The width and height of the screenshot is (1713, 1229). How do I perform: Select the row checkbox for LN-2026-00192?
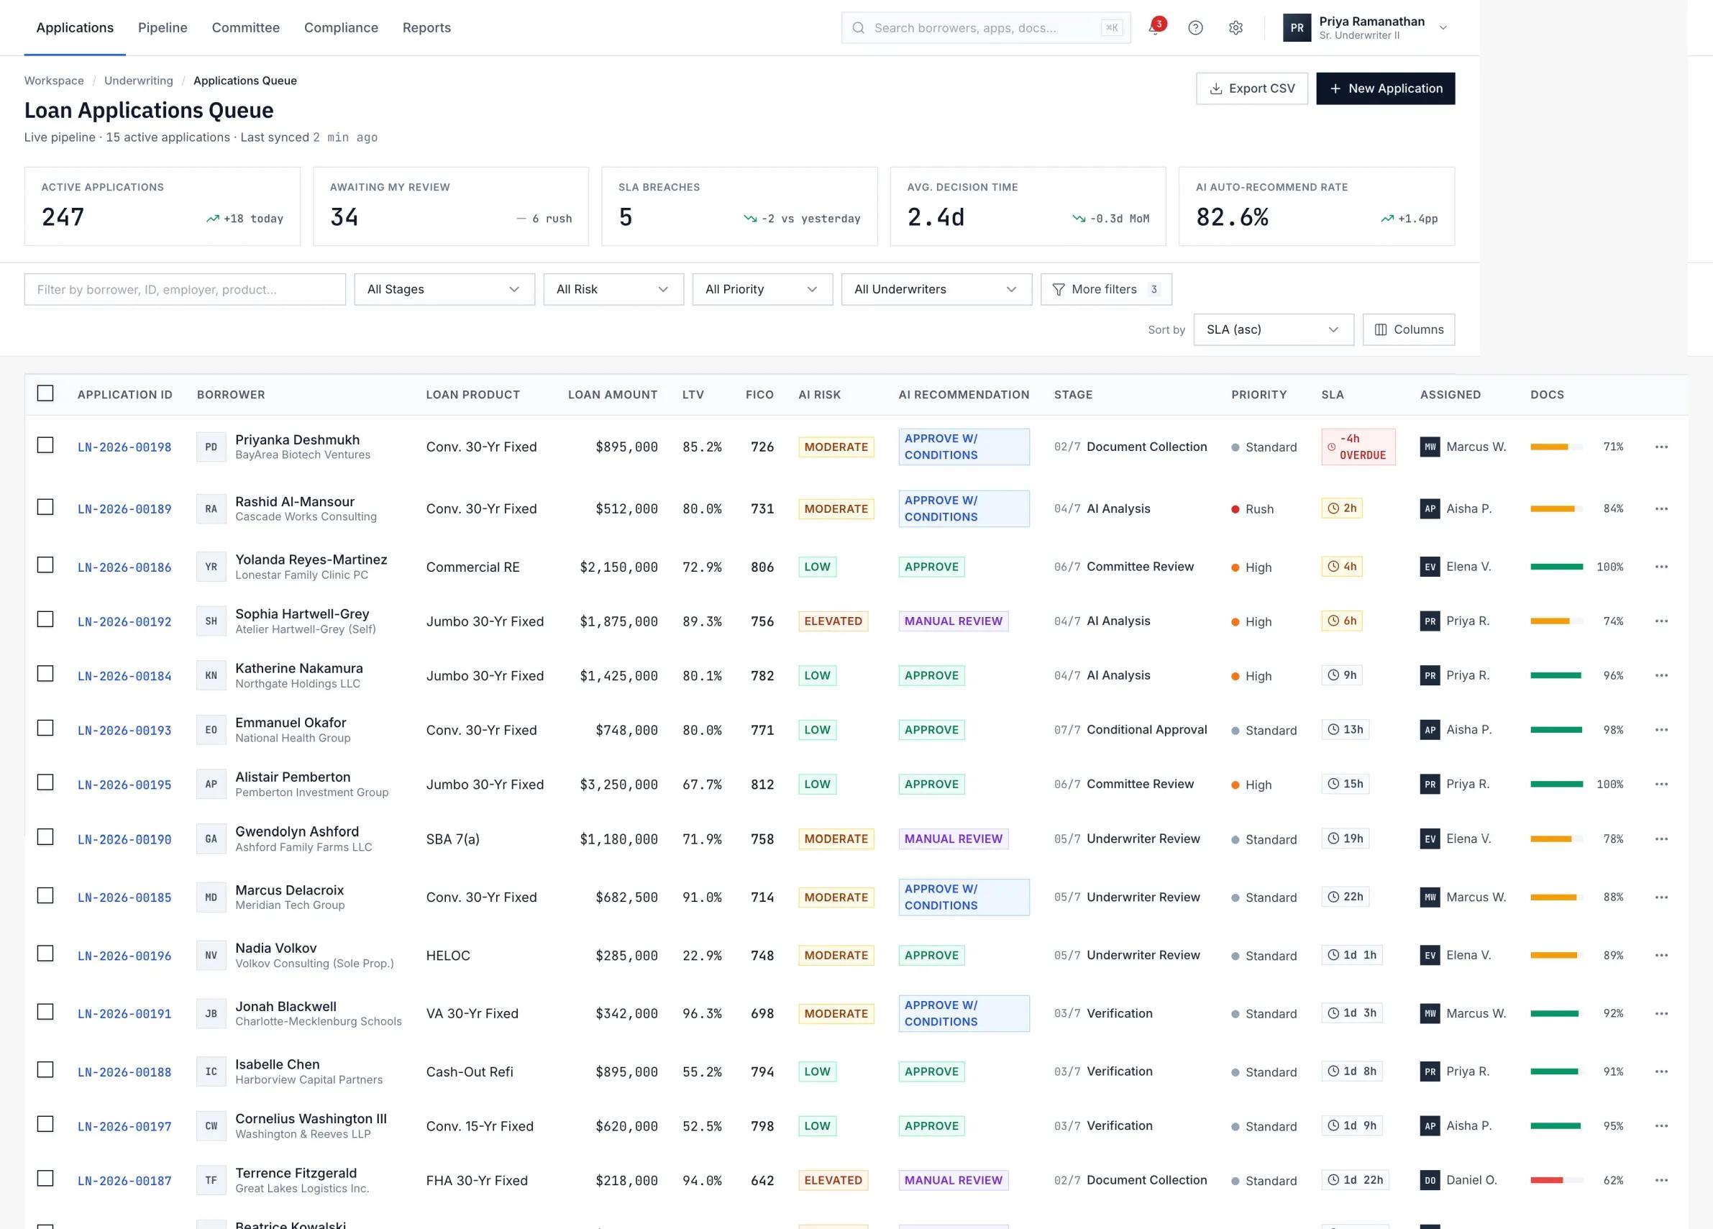click(x=45, y=619)
